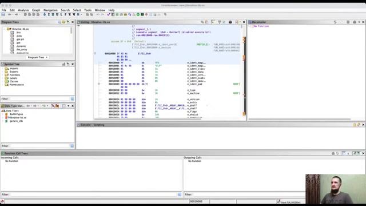The image size is (366, 206).
Task: Click the Symbol Tree filter input field
Action: coord(39,99)
